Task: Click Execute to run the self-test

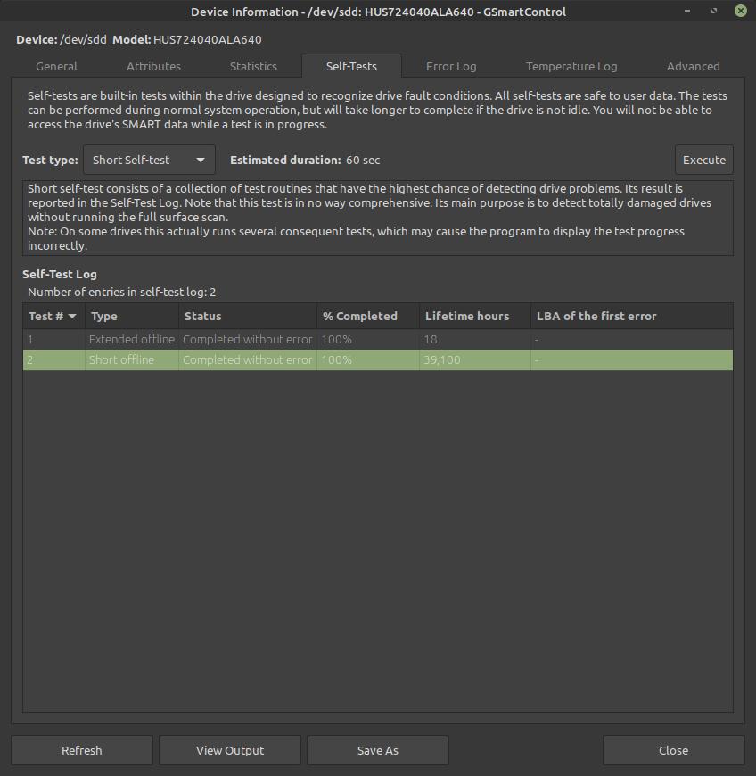Action: coord(704,160)
